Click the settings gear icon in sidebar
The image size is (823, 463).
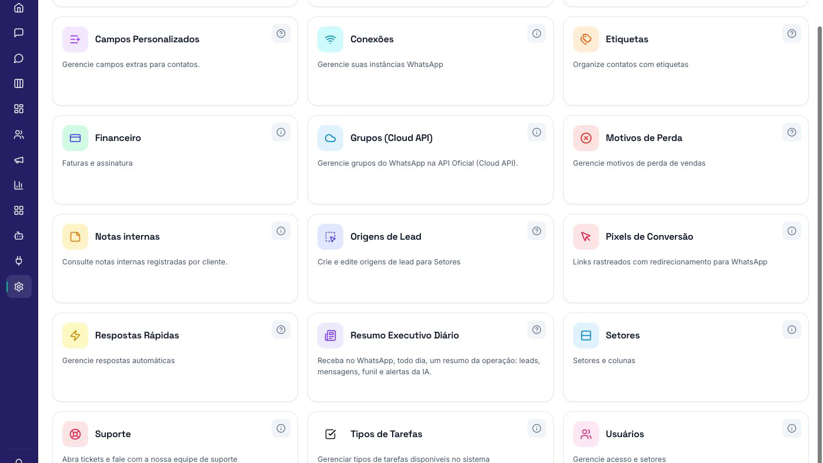point(19,287)
